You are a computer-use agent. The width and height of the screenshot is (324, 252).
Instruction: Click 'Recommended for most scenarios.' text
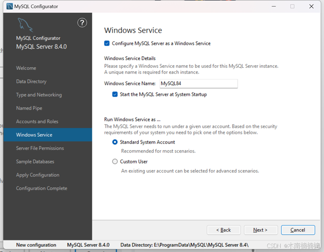coord(158,151)
